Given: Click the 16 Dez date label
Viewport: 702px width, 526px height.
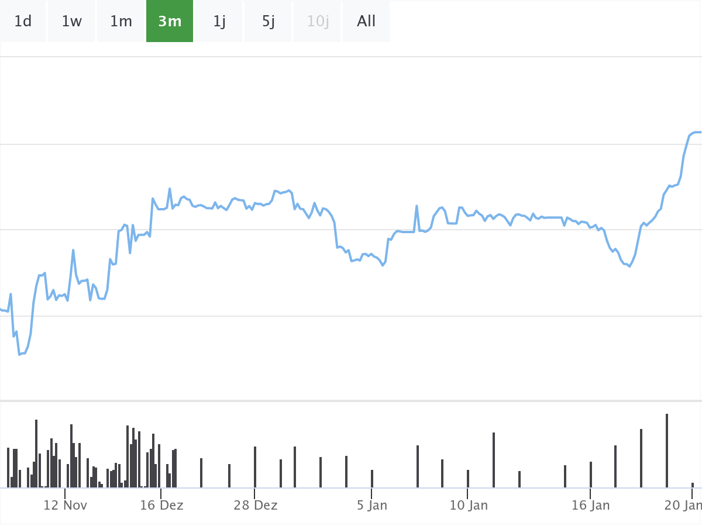Looking at the screenshot, I should tap(161, 505).
